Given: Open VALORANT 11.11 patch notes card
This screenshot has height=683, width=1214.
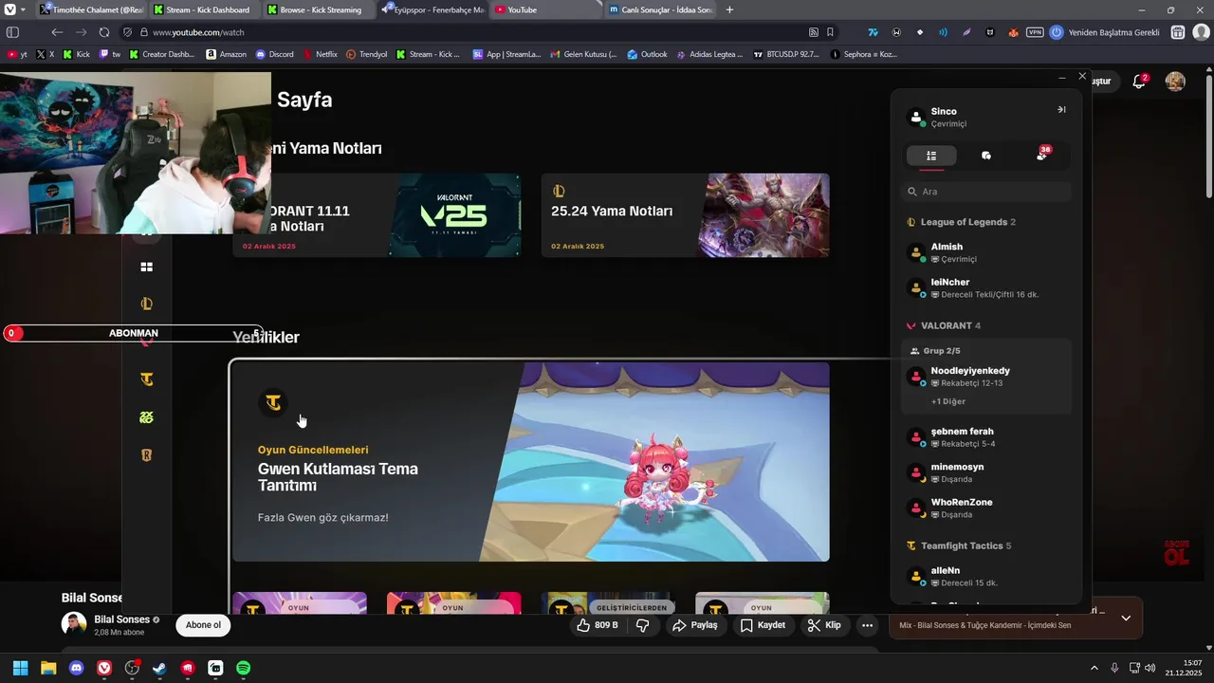Looking at the screenshot, I should tap(377, 215).
